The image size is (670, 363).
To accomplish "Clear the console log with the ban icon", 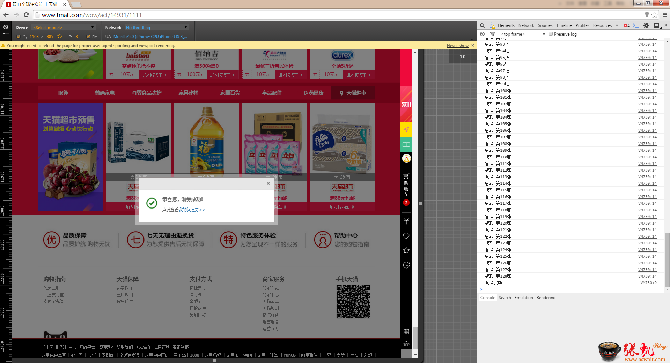I will (x=482, y=34).
